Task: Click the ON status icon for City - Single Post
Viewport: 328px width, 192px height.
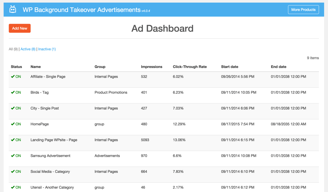Action: coord(16,108)
